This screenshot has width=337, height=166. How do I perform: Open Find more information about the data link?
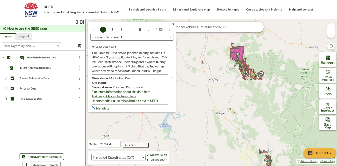click(x=121, y=92)
